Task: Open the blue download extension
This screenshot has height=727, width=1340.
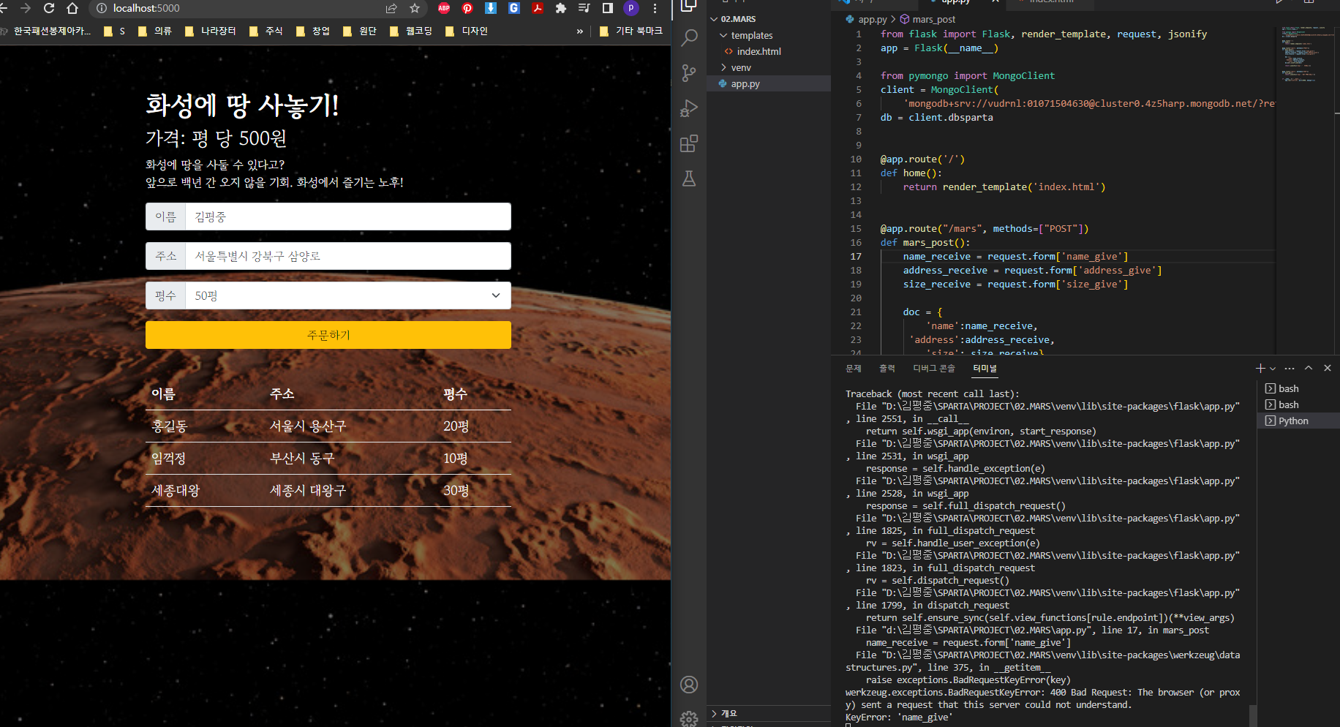Action: (x=491, y=8)
